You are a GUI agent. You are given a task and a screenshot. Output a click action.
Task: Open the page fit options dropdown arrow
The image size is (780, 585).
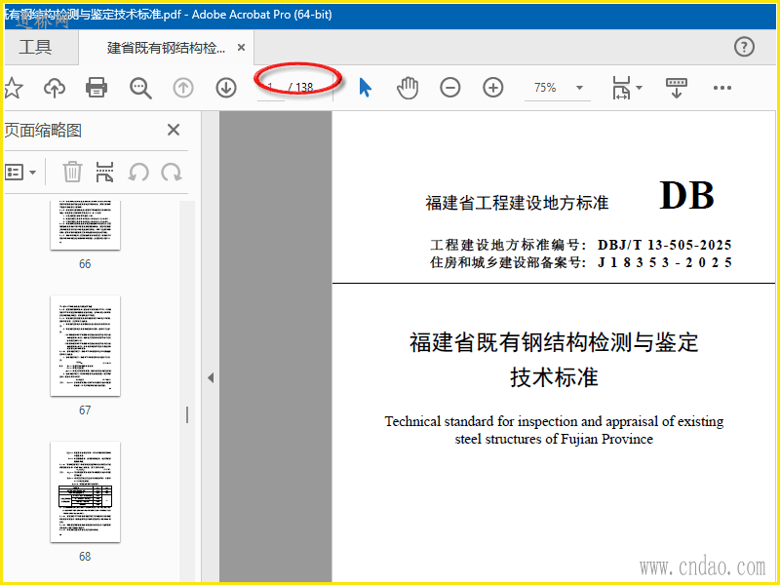(640, 88)
